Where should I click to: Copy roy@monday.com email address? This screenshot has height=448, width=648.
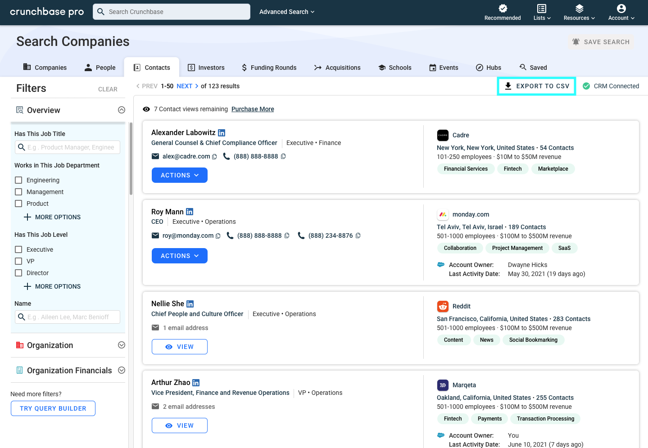point(218,236)
